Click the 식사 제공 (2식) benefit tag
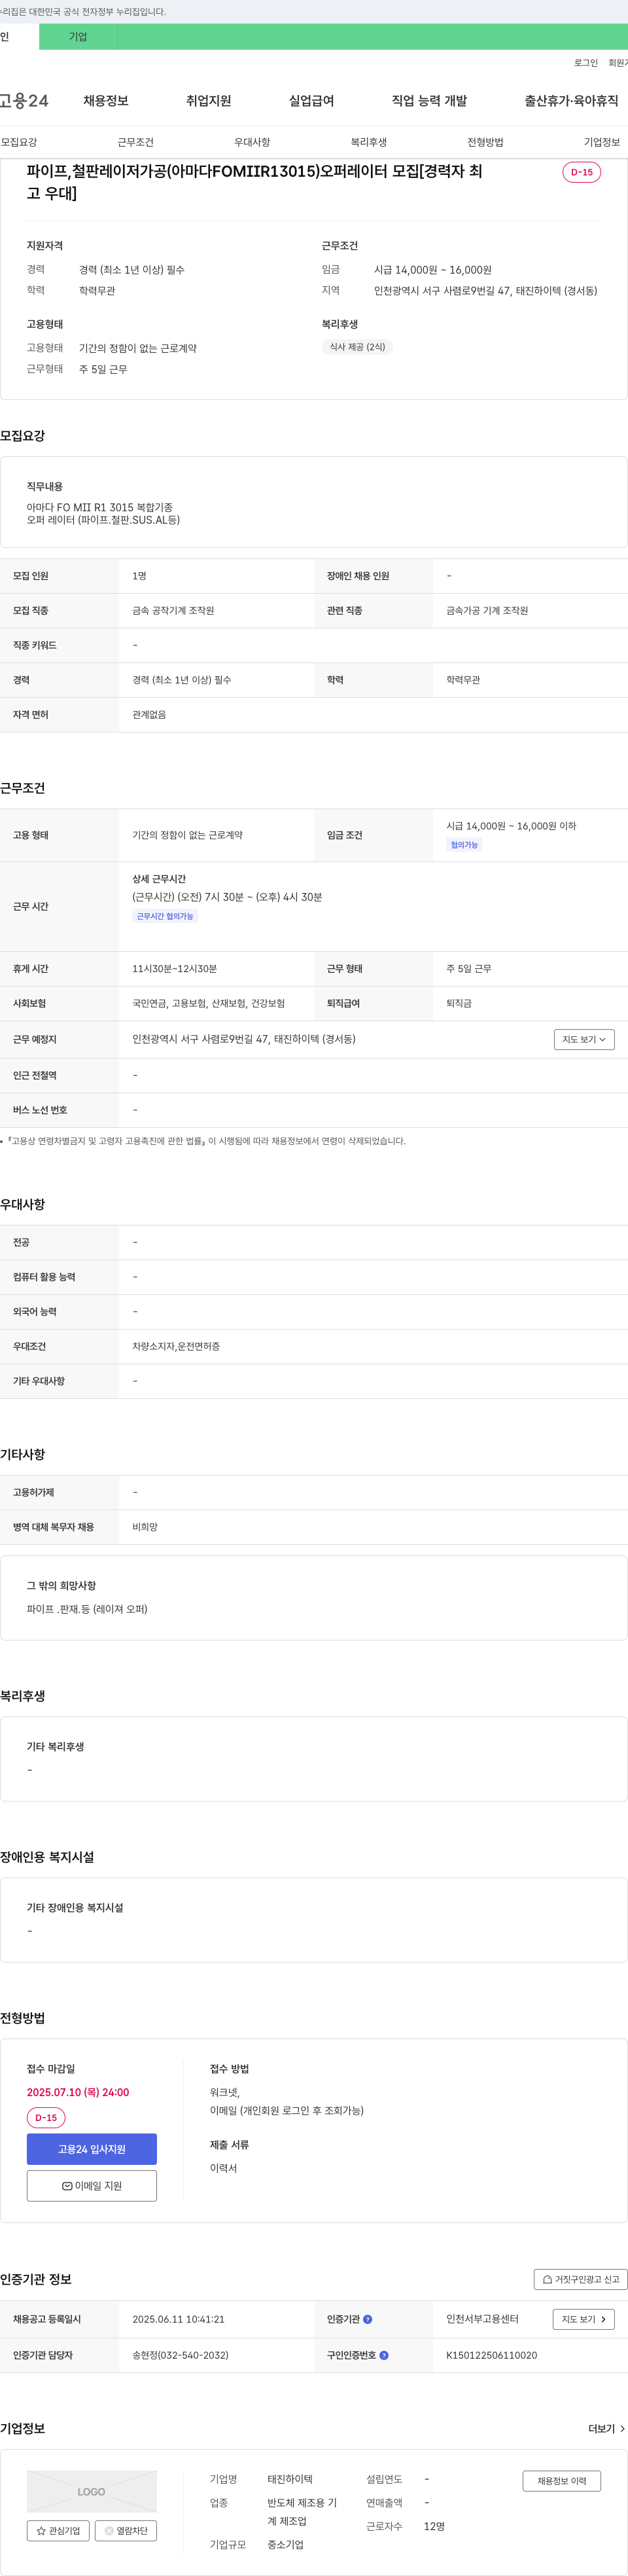 click(357, 347)
